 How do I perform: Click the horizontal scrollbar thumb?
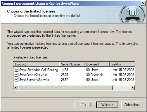(x=65, y=88)
